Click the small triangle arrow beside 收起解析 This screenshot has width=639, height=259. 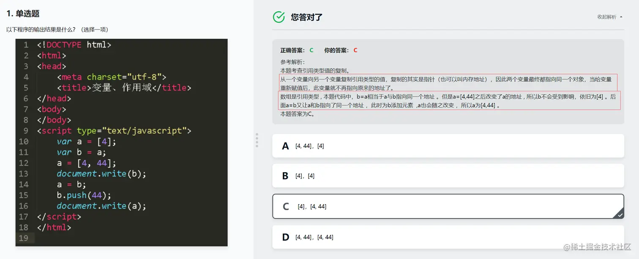621,17
